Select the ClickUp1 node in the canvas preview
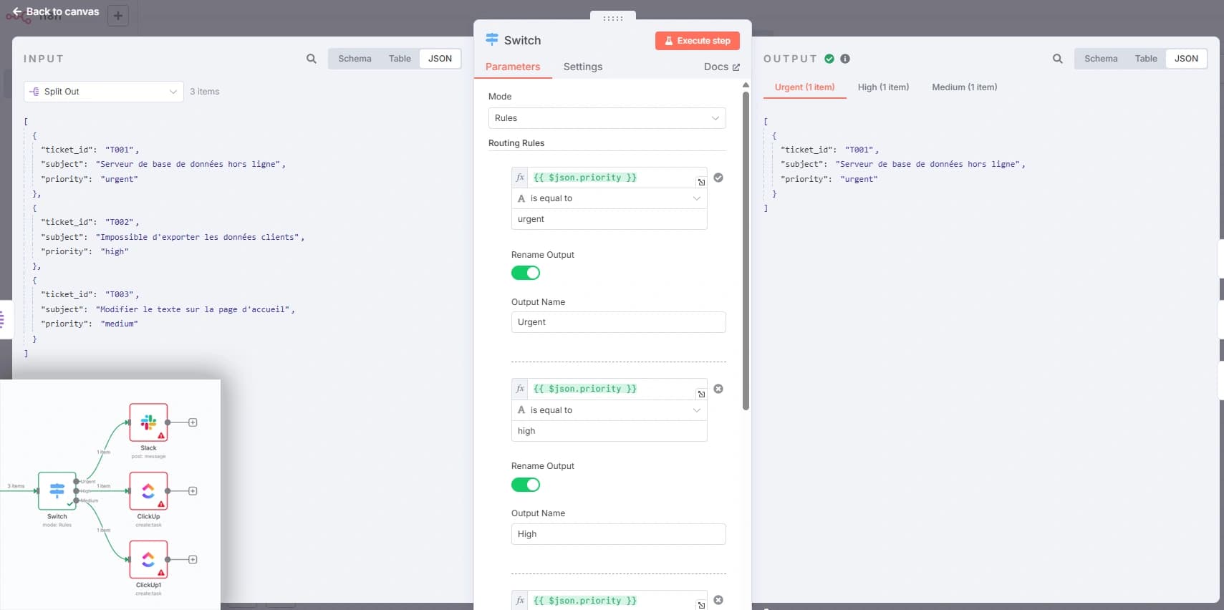 click(x=148, y=559)
